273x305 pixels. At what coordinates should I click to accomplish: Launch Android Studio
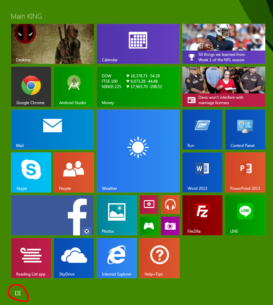pos(74,87)
